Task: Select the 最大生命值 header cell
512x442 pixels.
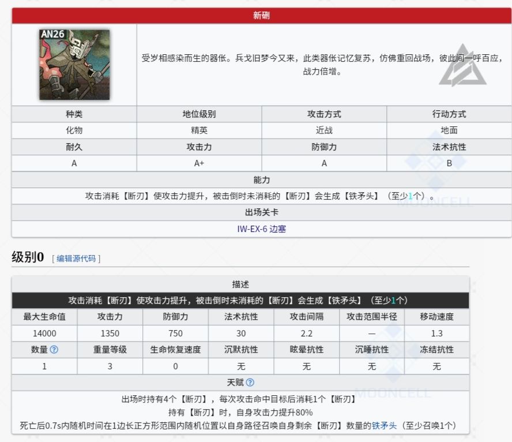Action: click(44, 317)
